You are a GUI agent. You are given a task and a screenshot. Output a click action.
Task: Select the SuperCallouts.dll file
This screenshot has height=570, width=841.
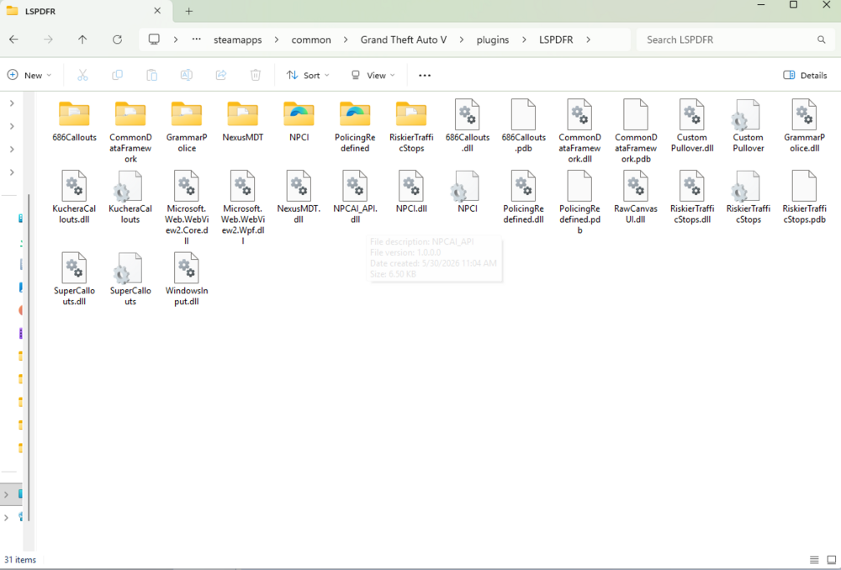click(x=75, y=279)
